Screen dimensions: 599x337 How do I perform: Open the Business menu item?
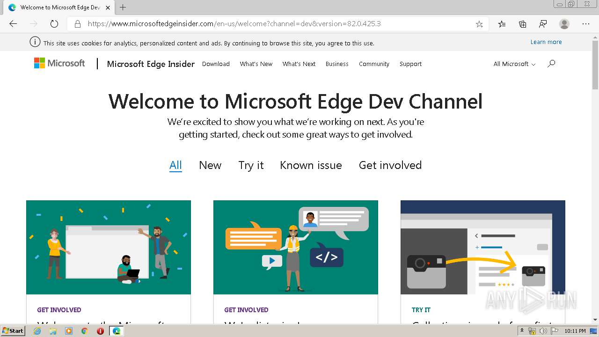tap(337, 64)
